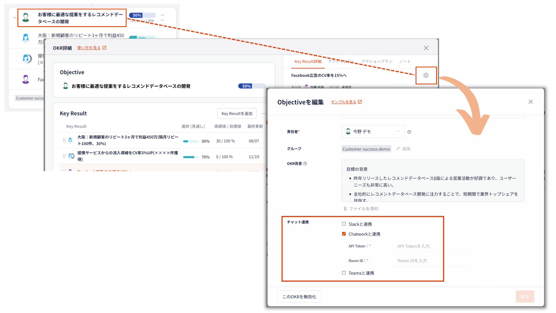Switch to アクションプラン tab
Screen dimensions: 556x313
pyautogui.click(x=377, y=61)
